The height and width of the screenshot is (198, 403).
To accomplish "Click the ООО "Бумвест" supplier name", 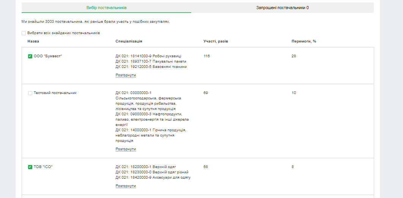I will click(48, 56).
